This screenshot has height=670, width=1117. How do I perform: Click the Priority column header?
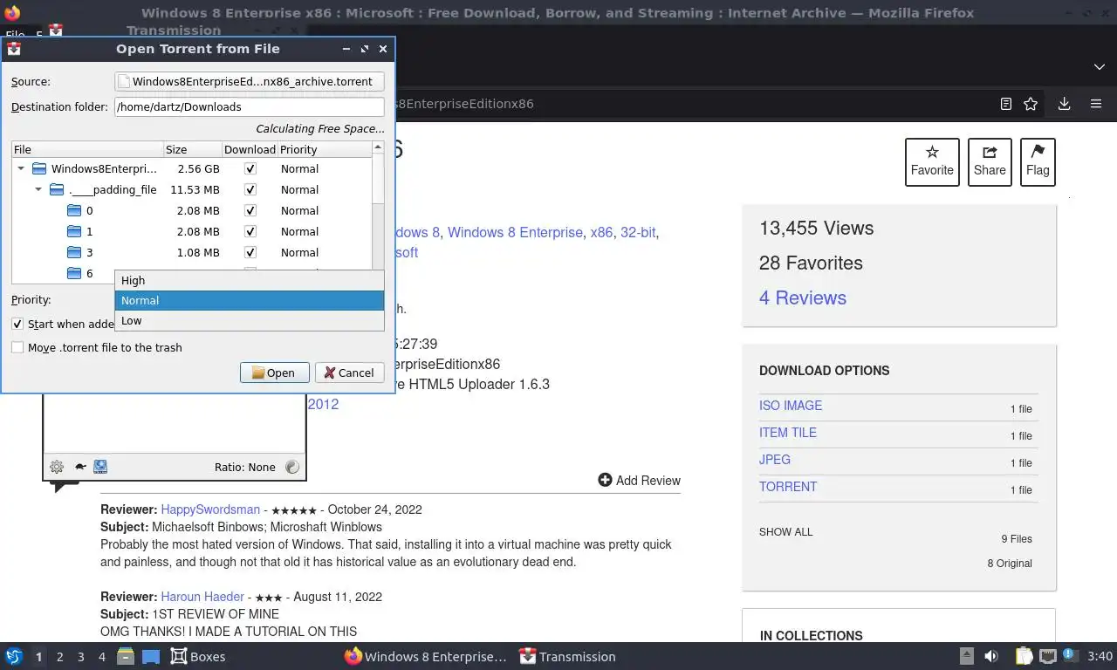325,149
